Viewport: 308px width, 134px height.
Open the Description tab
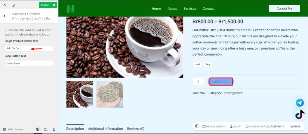click(75, 129)
